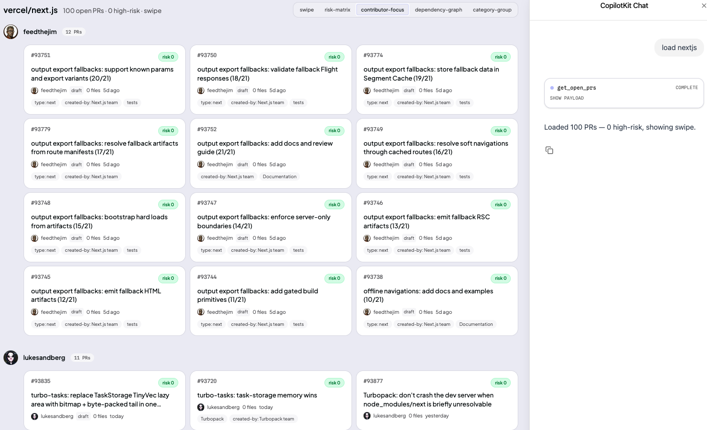Click risk 0 badge on PR #93751
The image size is (707, 430).
coord(168,57)
